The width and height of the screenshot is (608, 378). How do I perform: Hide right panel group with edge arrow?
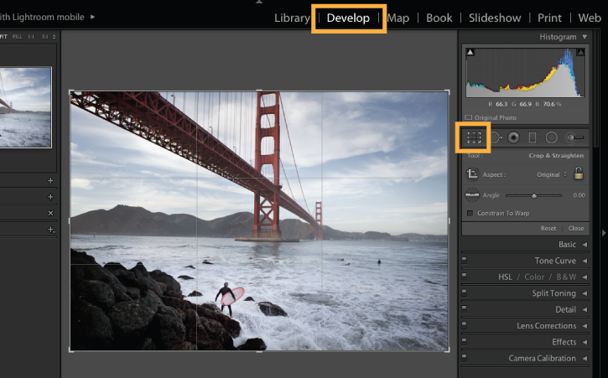(604, 233)
